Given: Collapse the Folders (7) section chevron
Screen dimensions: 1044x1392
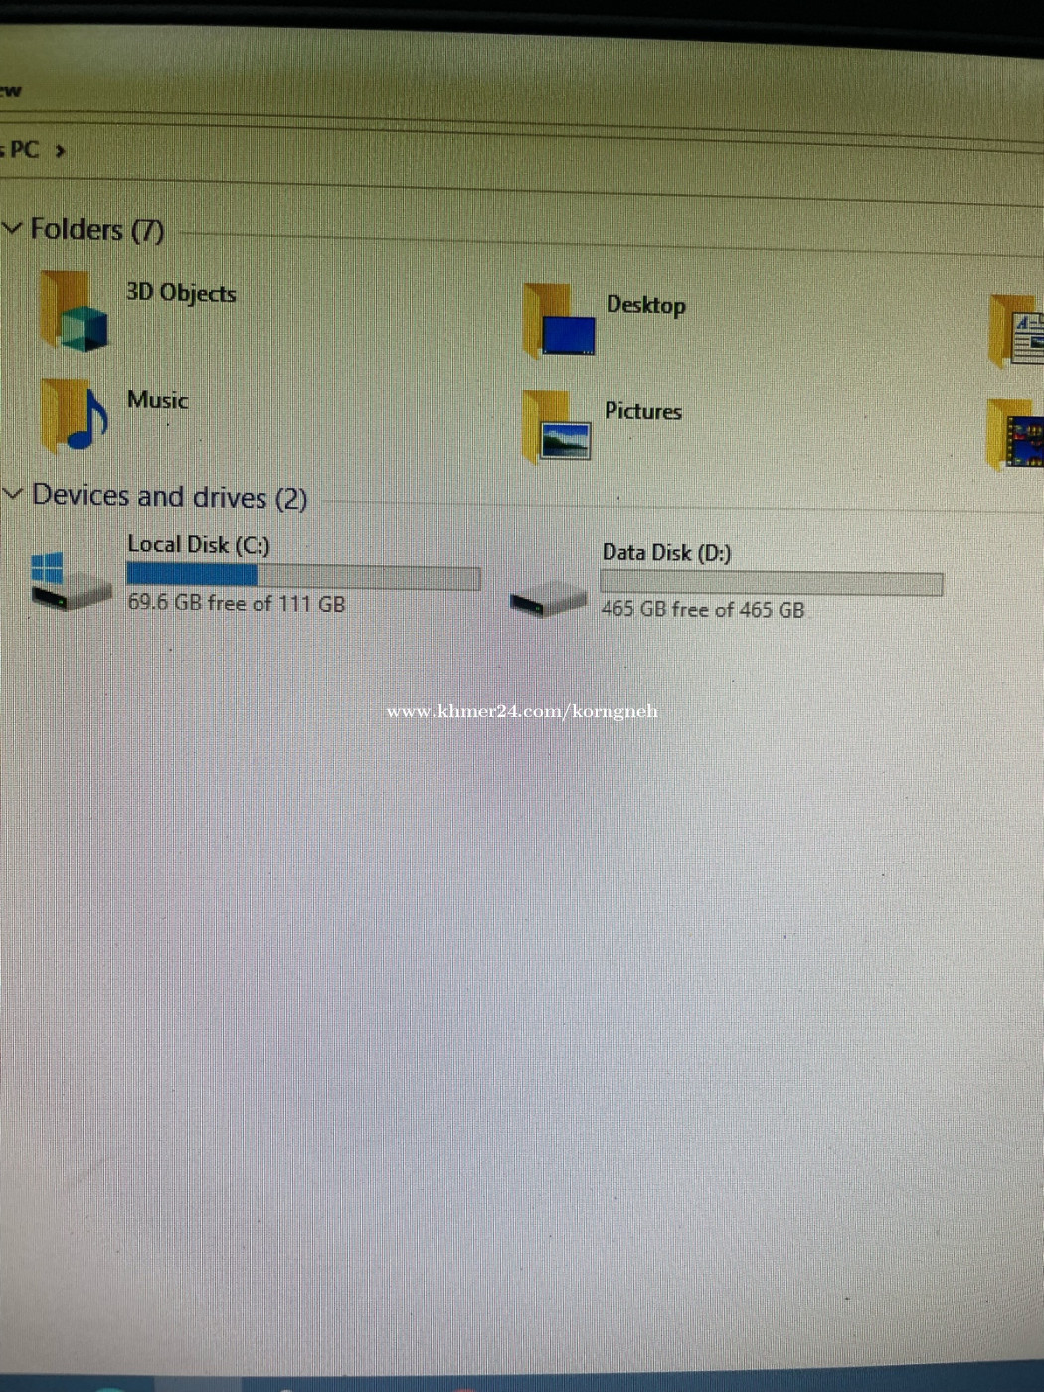Looking at the screenshot, I should tap(12, 228).
